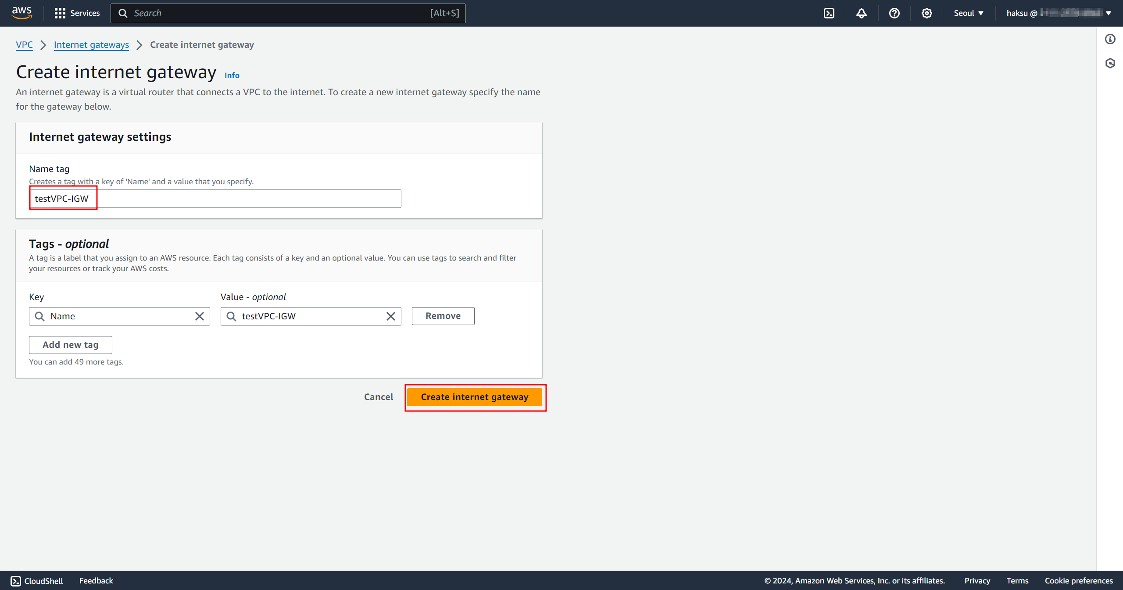Viewport: 1123px width, 590px height.
Task: Open the notifications bell
Action: 862,13
